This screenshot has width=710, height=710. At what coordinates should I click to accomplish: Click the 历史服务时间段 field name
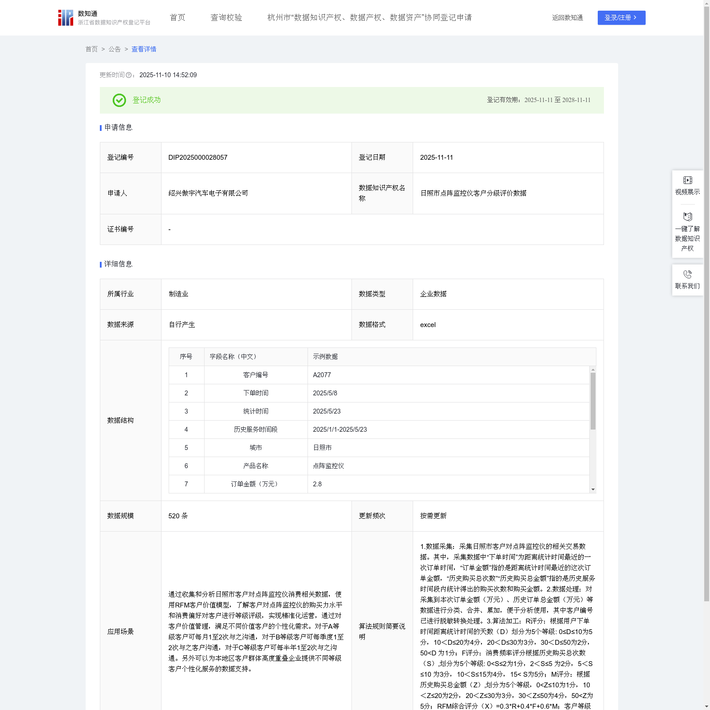[x=256, y=430]
